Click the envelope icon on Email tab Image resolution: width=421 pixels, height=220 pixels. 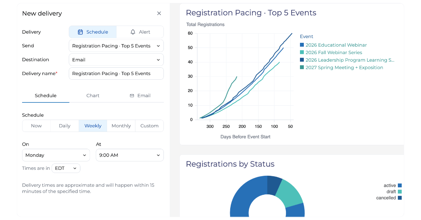click(x=132, y=95)
